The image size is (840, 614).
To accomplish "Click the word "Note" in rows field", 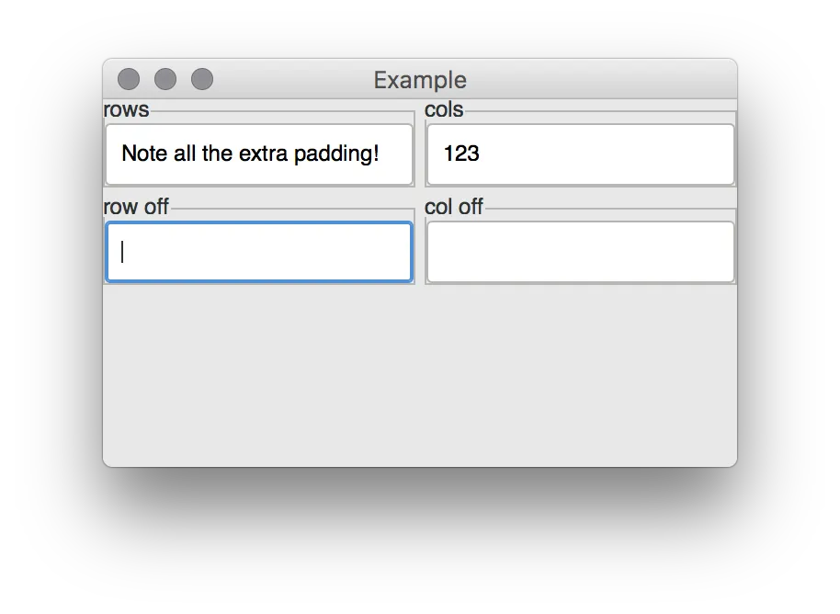I will [x=144, y=153].
